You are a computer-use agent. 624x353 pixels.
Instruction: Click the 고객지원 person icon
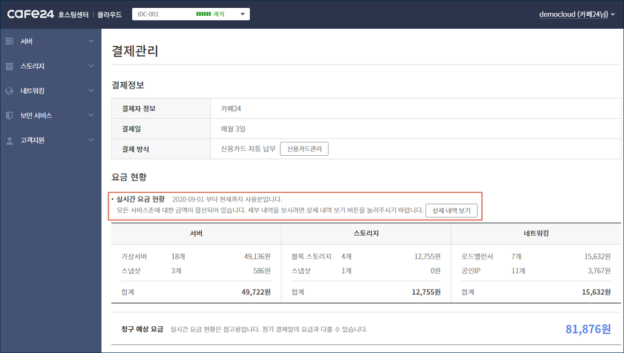(x=9, y=140)
